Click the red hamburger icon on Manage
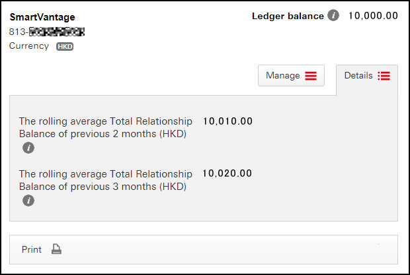This screenshot has width=410, height=275. click(x=311, y=76)
